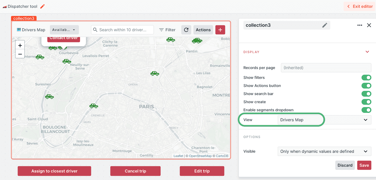Select the collection3 label tag
The width and height of the screenshot is (376, 180).
click(24, 19)
